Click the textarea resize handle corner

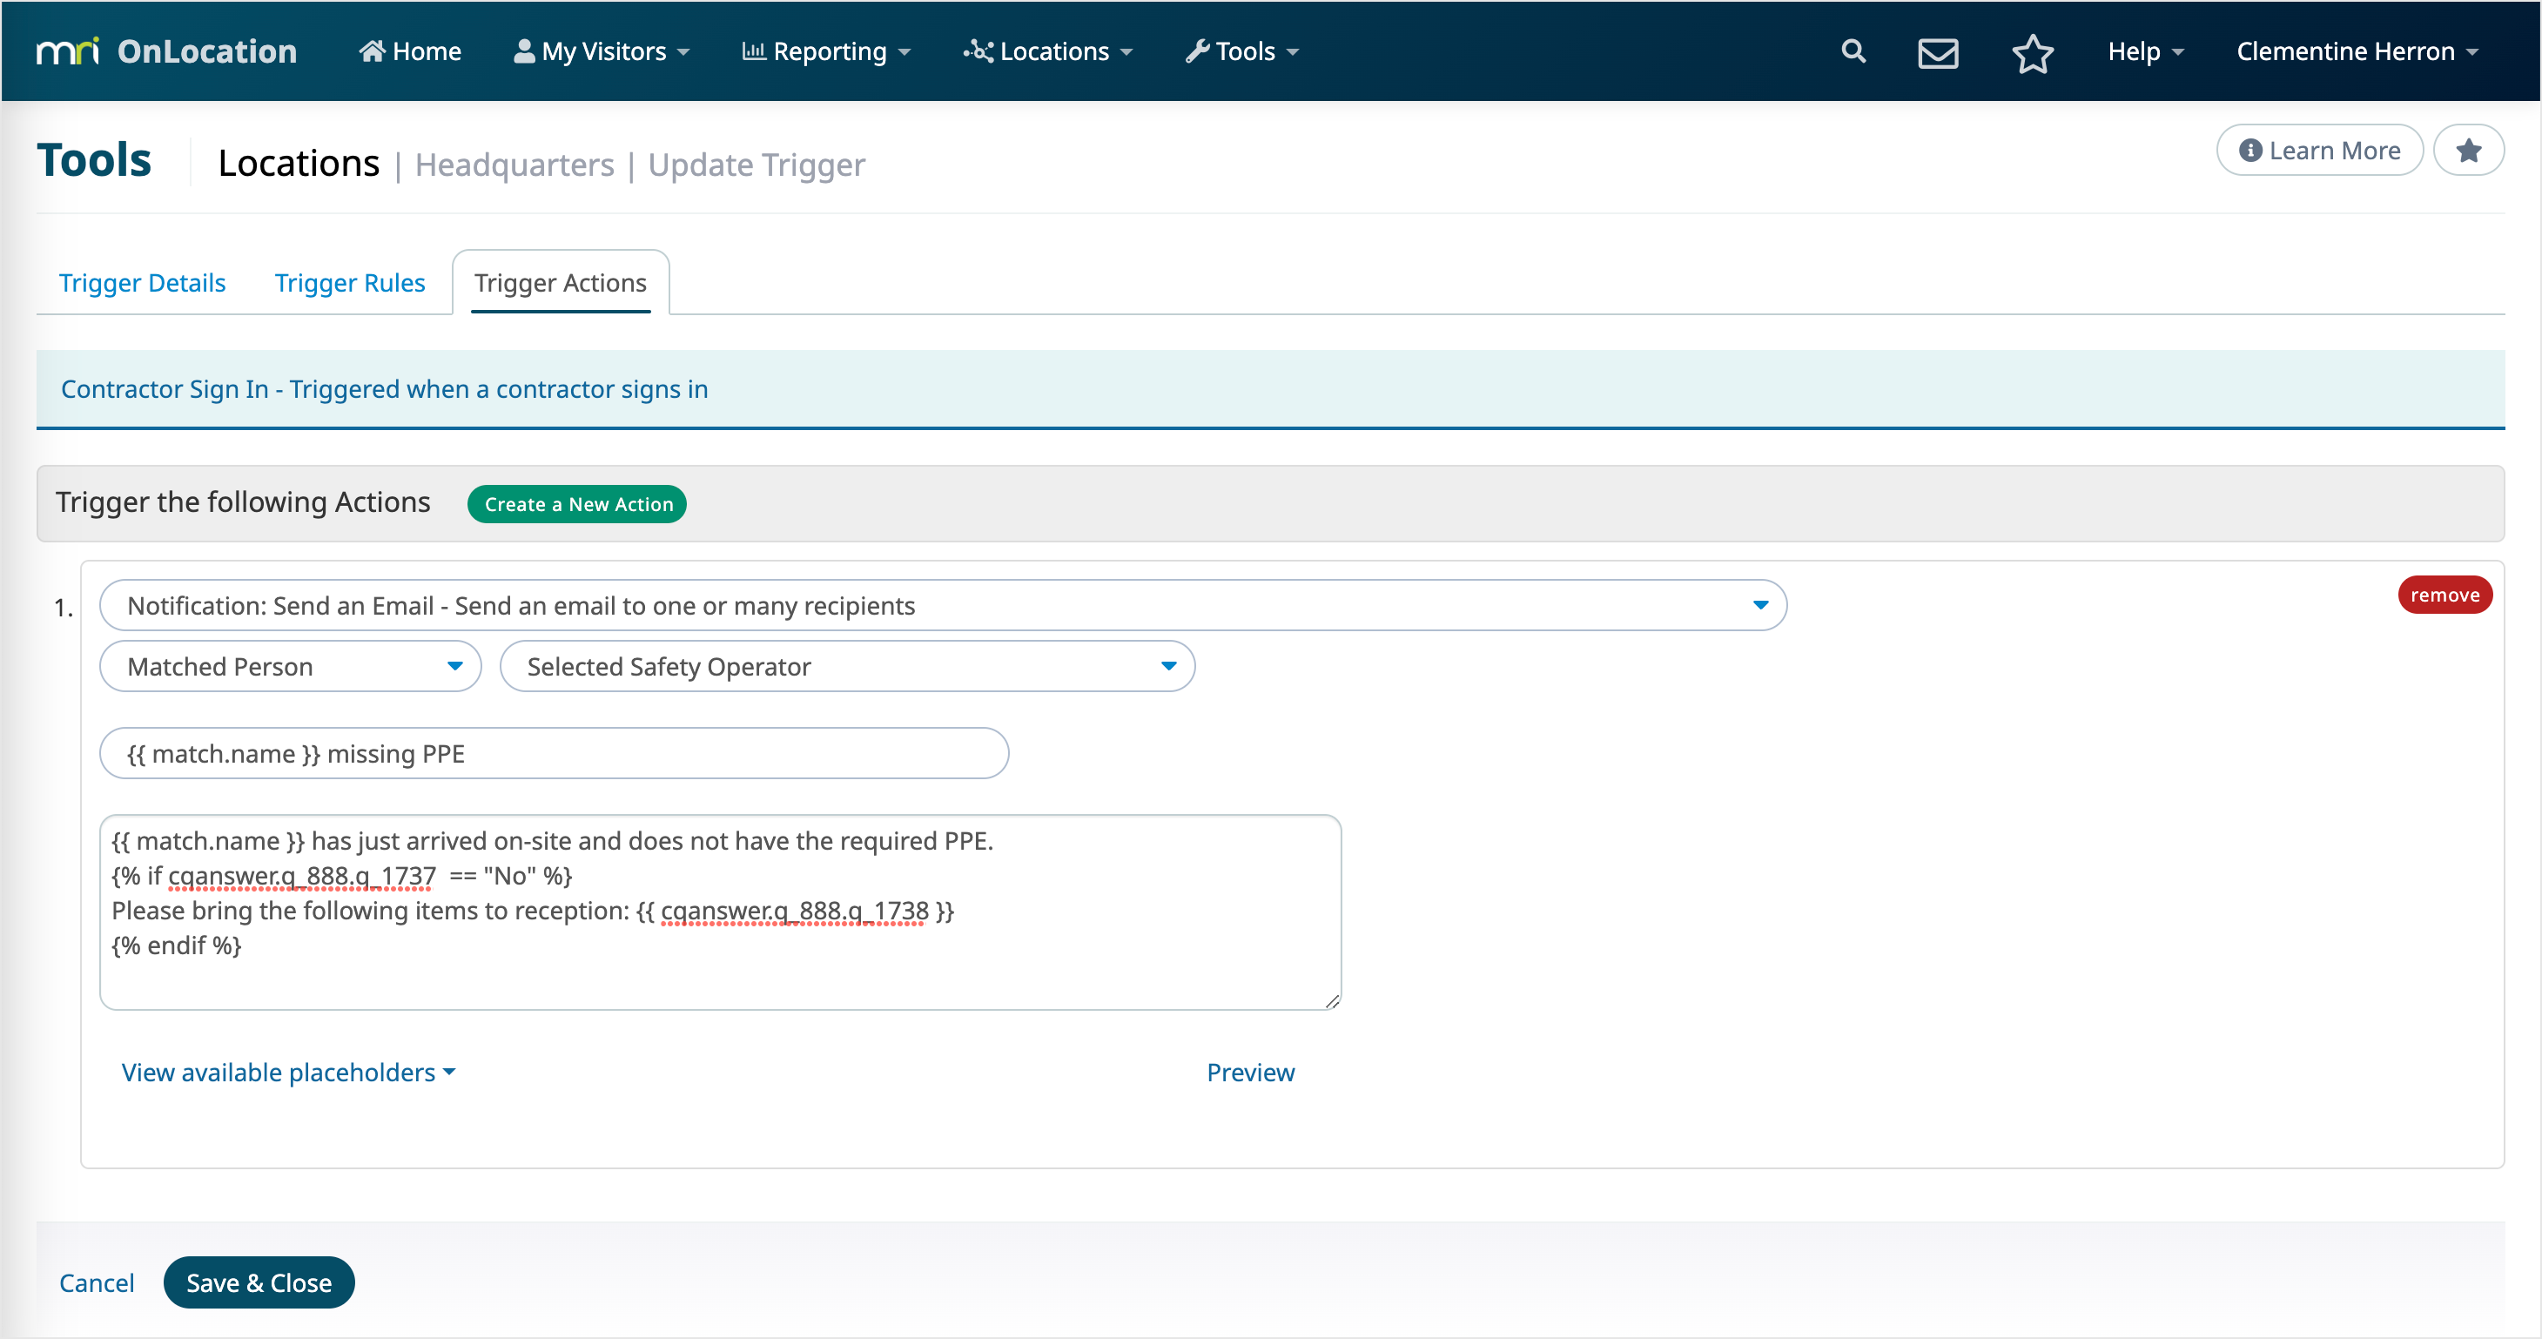click(1332, 1001)
